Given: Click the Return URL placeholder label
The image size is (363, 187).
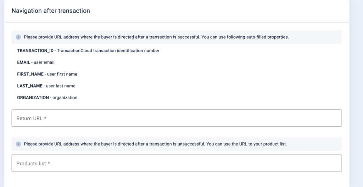Looking at the screenshot, I should (32, 119).
